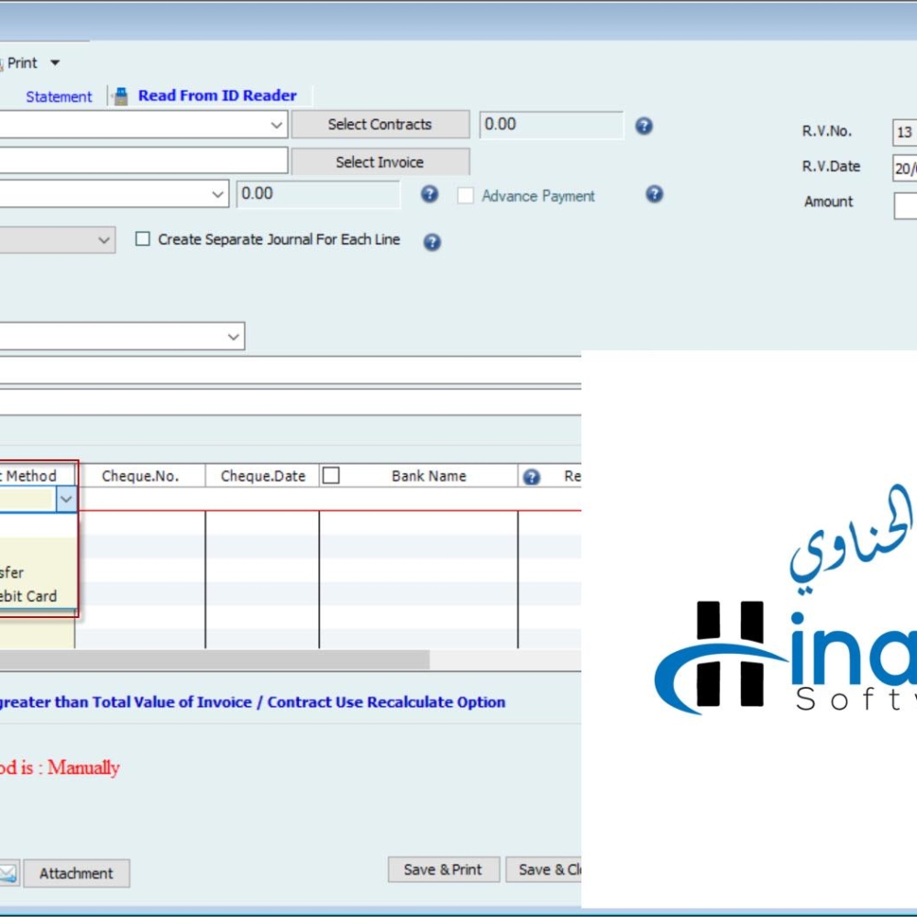This screenshot has height=917, width=917.
Task: Click the 0.00 field before Advance Payment
Action: pyautogui.click(x=319, y=193)
